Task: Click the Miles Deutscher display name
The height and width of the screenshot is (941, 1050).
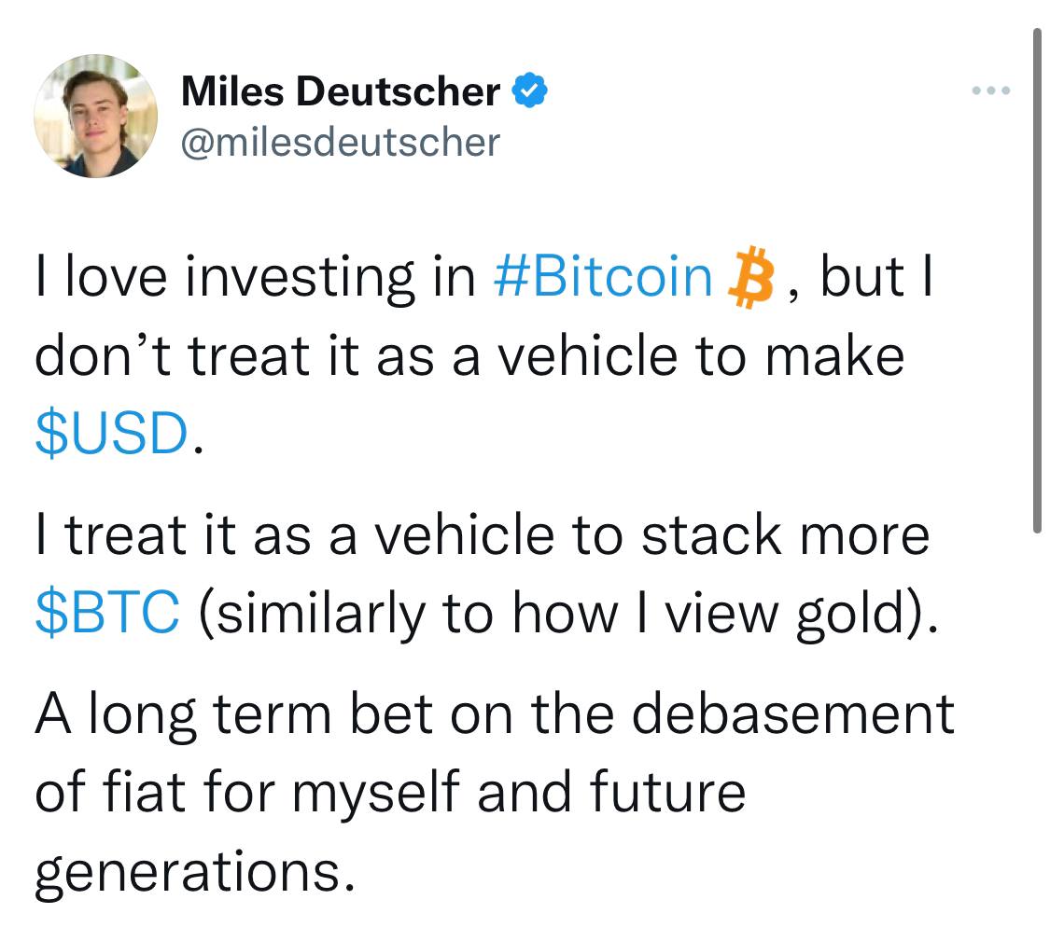Action: pos(340,91)
